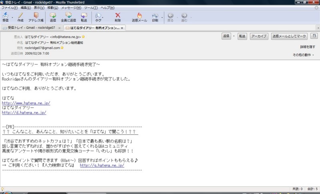This screenshot has width=320, height=194.
Task: Open the ヘルプ(H) menu
Action: [107, 8]
